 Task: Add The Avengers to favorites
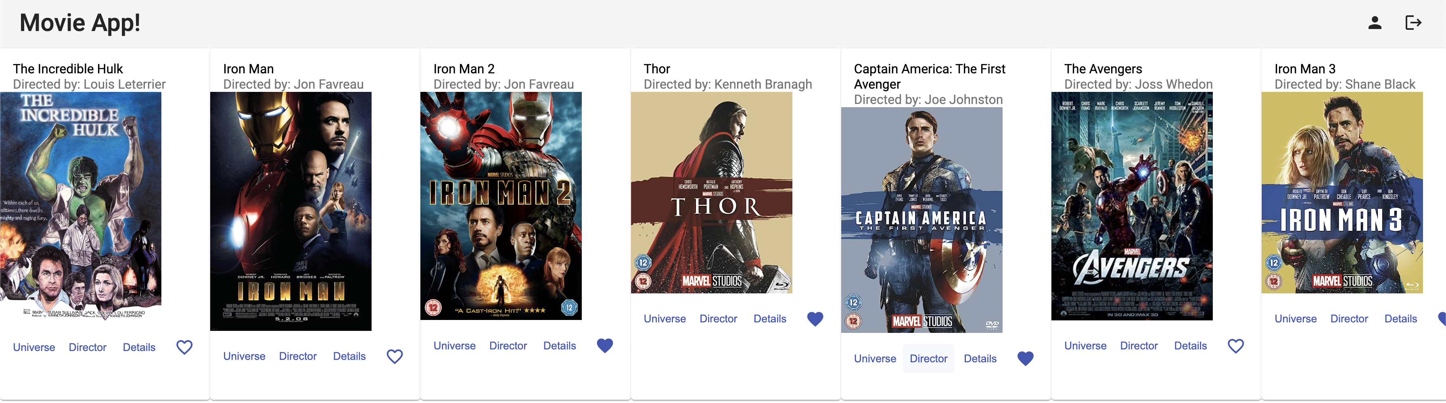[1235, 346]
